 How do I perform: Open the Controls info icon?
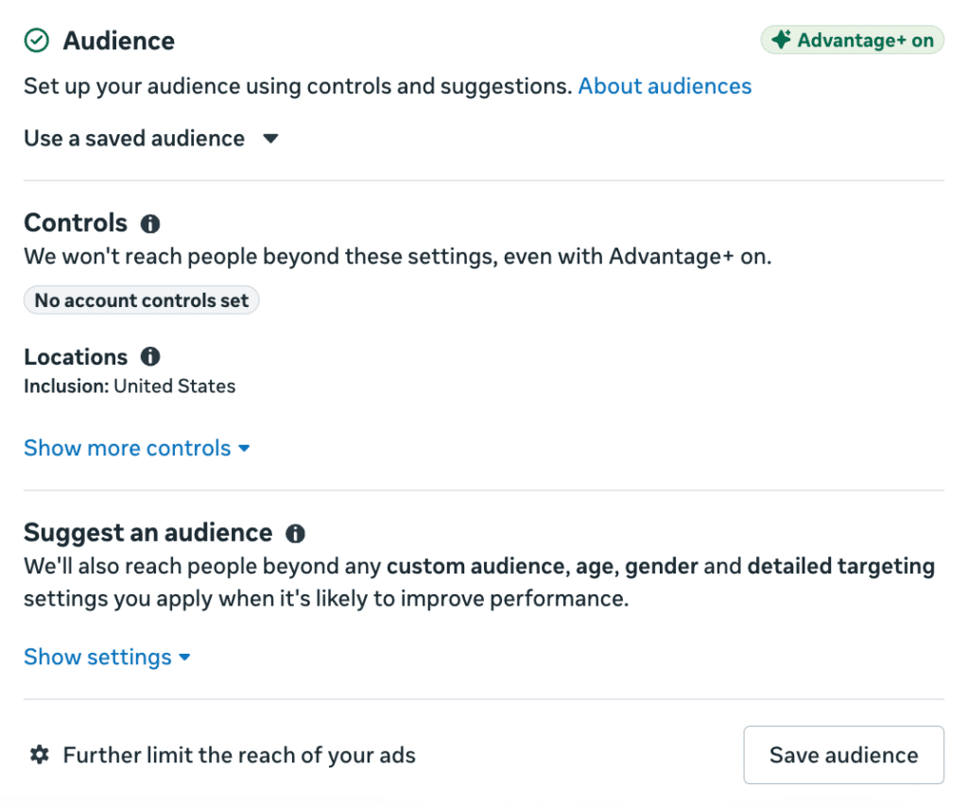pos(150,223)
